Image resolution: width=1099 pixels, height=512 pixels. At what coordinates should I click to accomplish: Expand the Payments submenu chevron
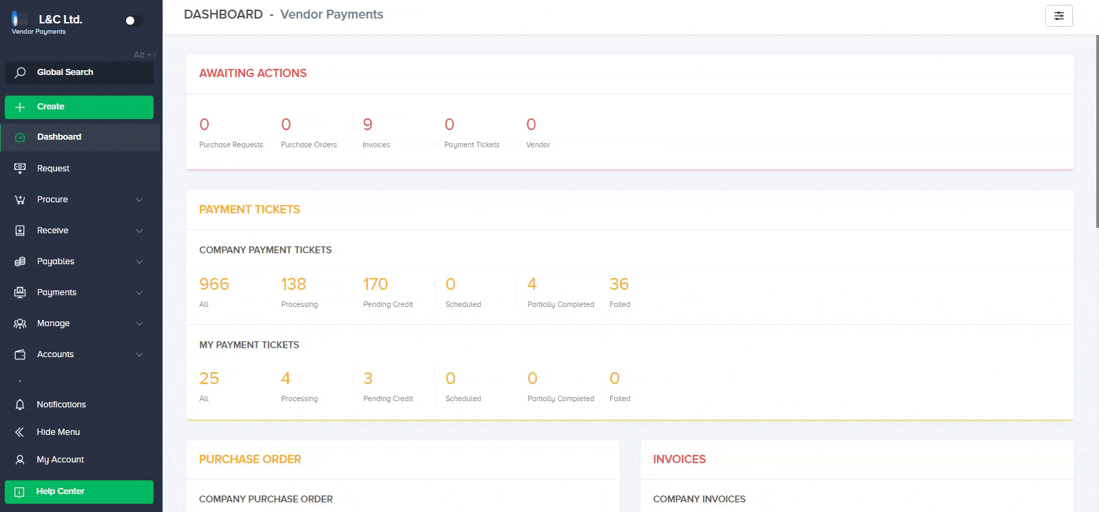coord(139,292)
